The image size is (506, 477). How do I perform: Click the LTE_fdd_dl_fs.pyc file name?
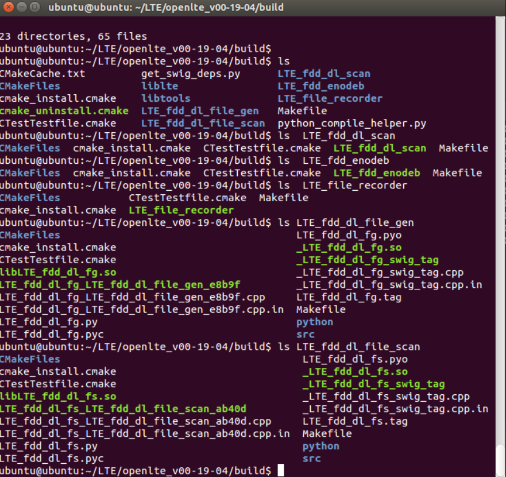tap(52, 459)
